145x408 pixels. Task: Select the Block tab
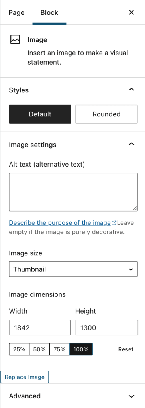point(49,12)
